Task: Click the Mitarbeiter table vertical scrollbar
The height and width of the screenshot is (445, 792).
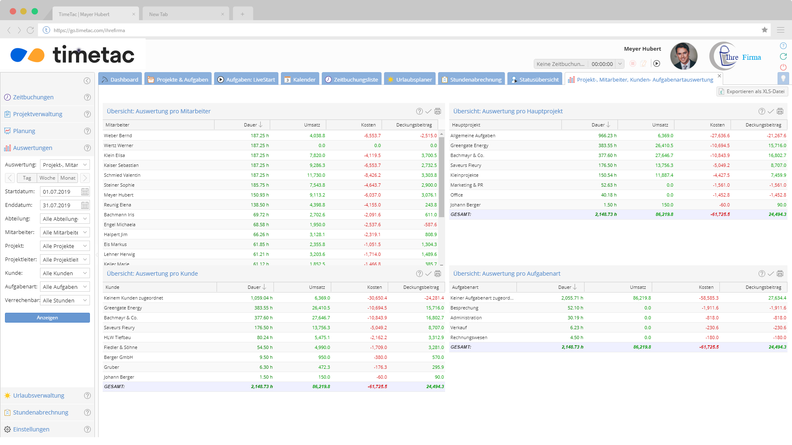Action: point(441,177)
